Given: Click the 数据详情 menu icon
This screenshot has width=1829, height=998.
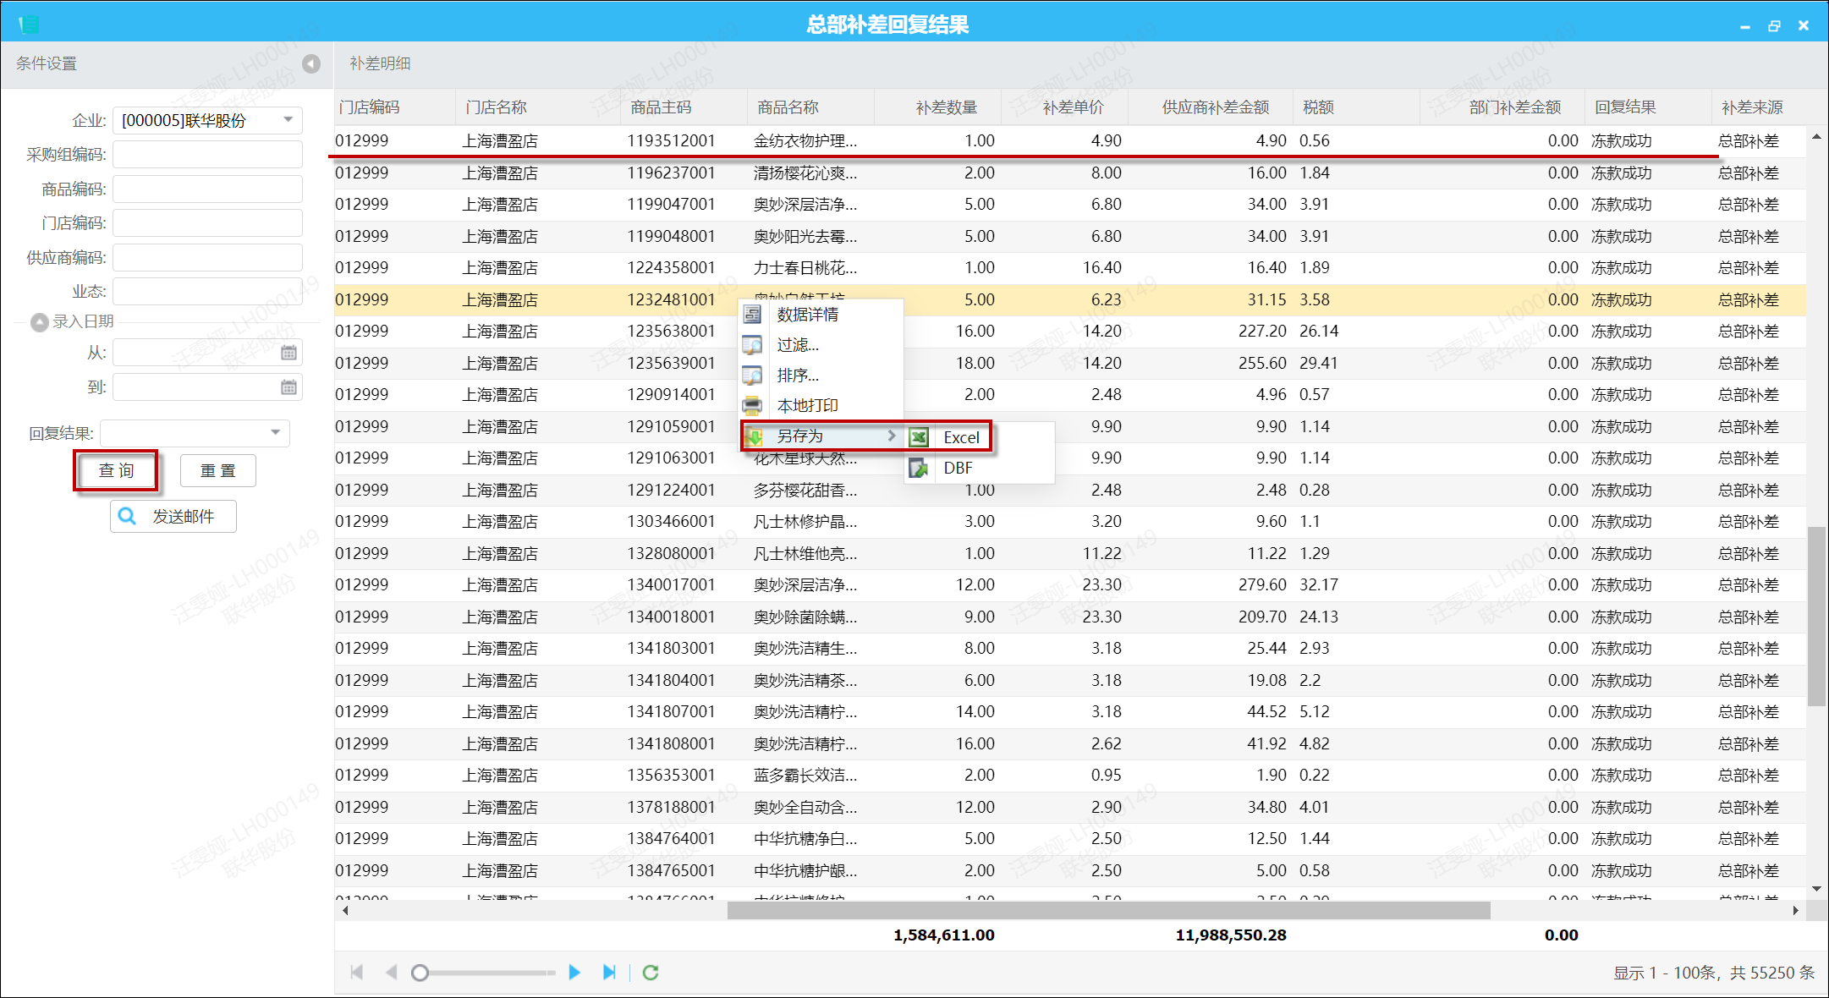Looking at the screenshot, I should point(752,315).
